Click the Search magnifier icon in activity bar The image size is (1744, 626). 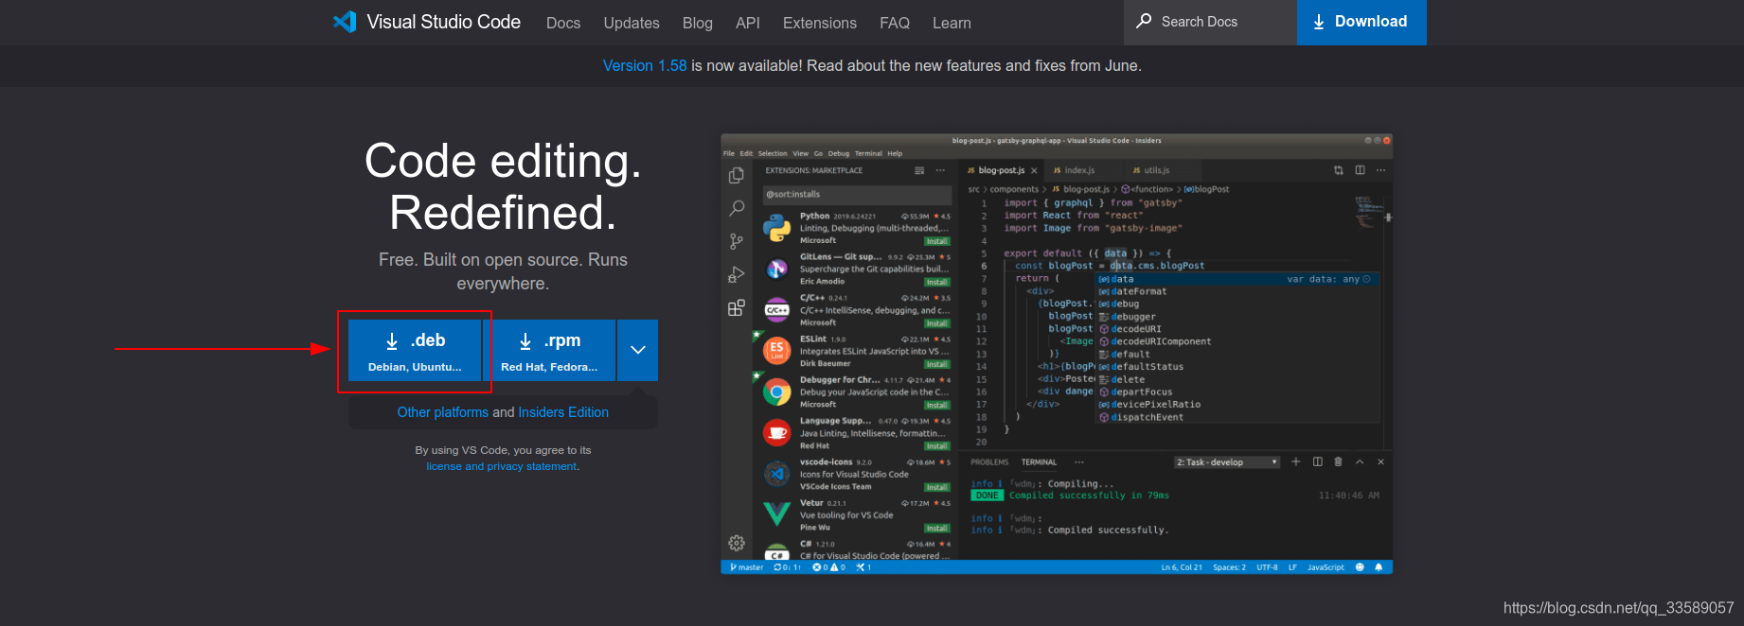(x=737, y=208)
